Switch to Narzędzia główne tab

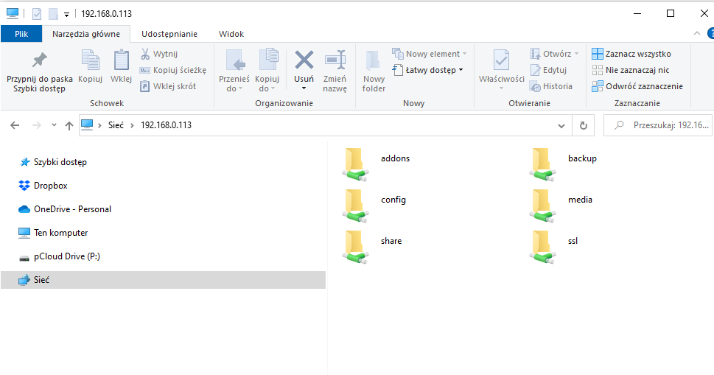[x=86, y=34]
